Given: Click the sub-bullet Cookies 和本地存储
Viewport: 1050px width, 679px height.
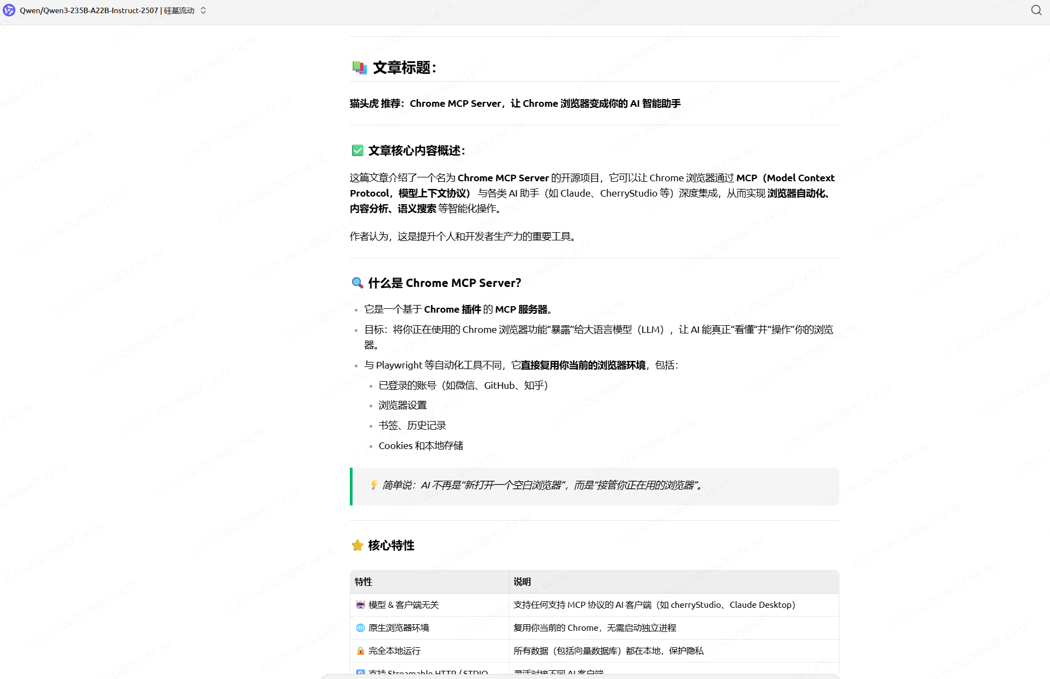Looking at the screenshot, I should tap(421, 446).
